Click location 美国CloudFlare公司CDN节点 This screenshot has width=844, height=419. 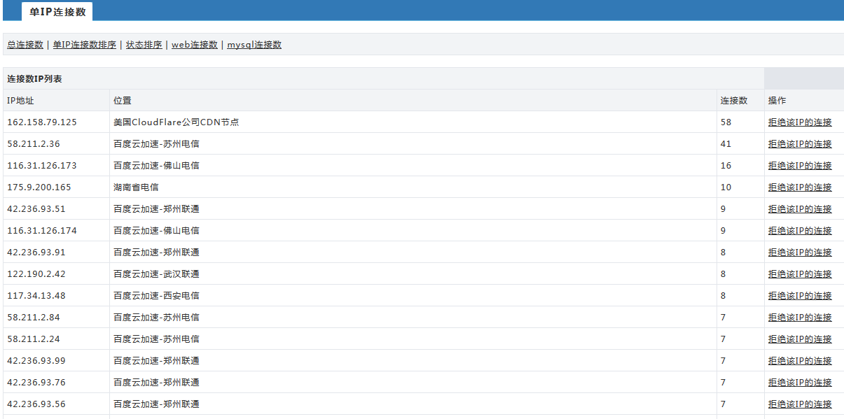177,122
